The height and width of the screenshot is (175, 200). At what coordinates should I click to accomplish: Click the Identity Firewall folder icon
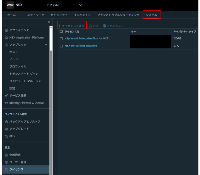[6, 103]
